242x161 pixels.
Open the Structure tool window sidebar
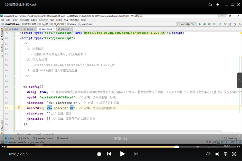(2, 51)
